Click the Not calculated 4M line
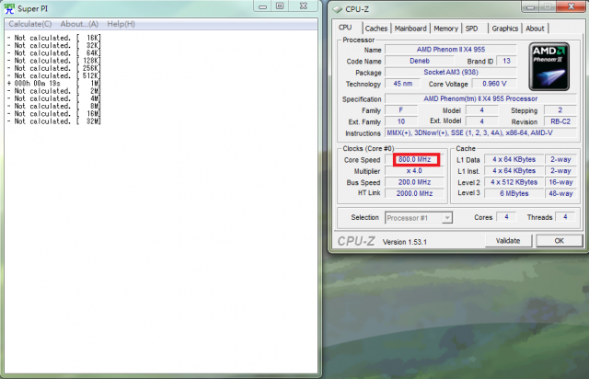This screenshot has width=589, height=379. pos(53,98)
